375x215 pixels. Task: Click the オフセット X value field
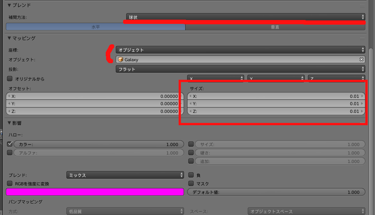(95, 96)
